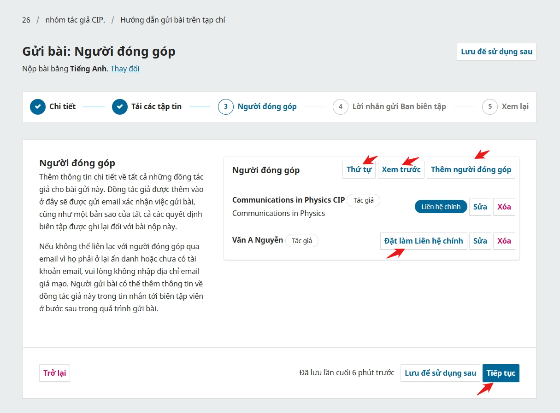The height and width of the screenshot is (413, 560).
Task: Click the Thứ tự button
Action: [x=359, y=169]
